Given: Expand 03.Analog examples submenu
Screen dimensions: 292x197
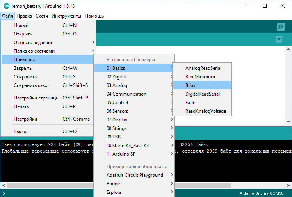Looking at the screenshot, I should tap(134, 85).
